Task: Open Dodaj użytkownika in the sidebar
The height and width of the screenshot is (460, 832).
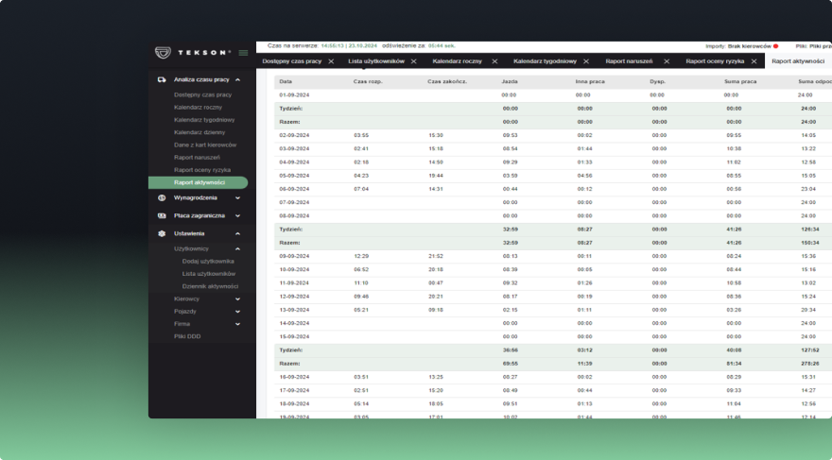Action: click(208, 261)
